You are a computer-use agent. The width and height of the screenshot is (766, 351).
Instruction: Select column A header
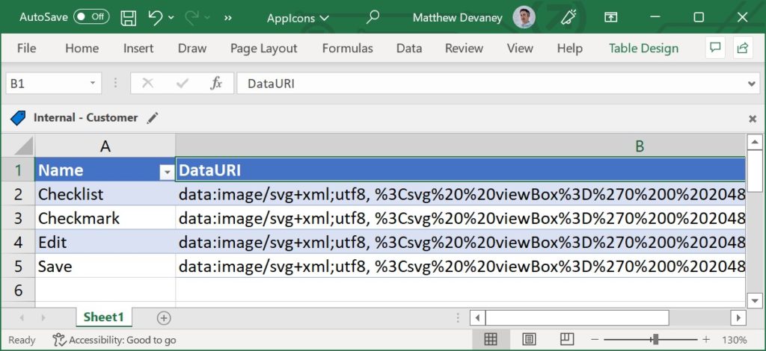105,146
